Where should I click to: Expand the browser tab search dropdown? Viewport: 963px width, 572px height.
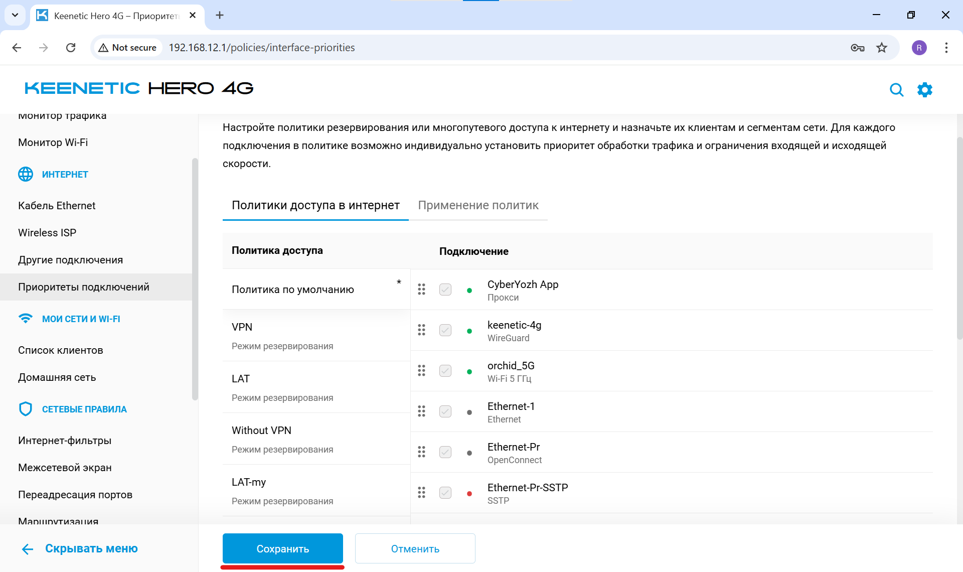(x=15, y=15)
